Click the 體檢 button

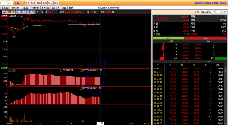click(x=39, y=3)
